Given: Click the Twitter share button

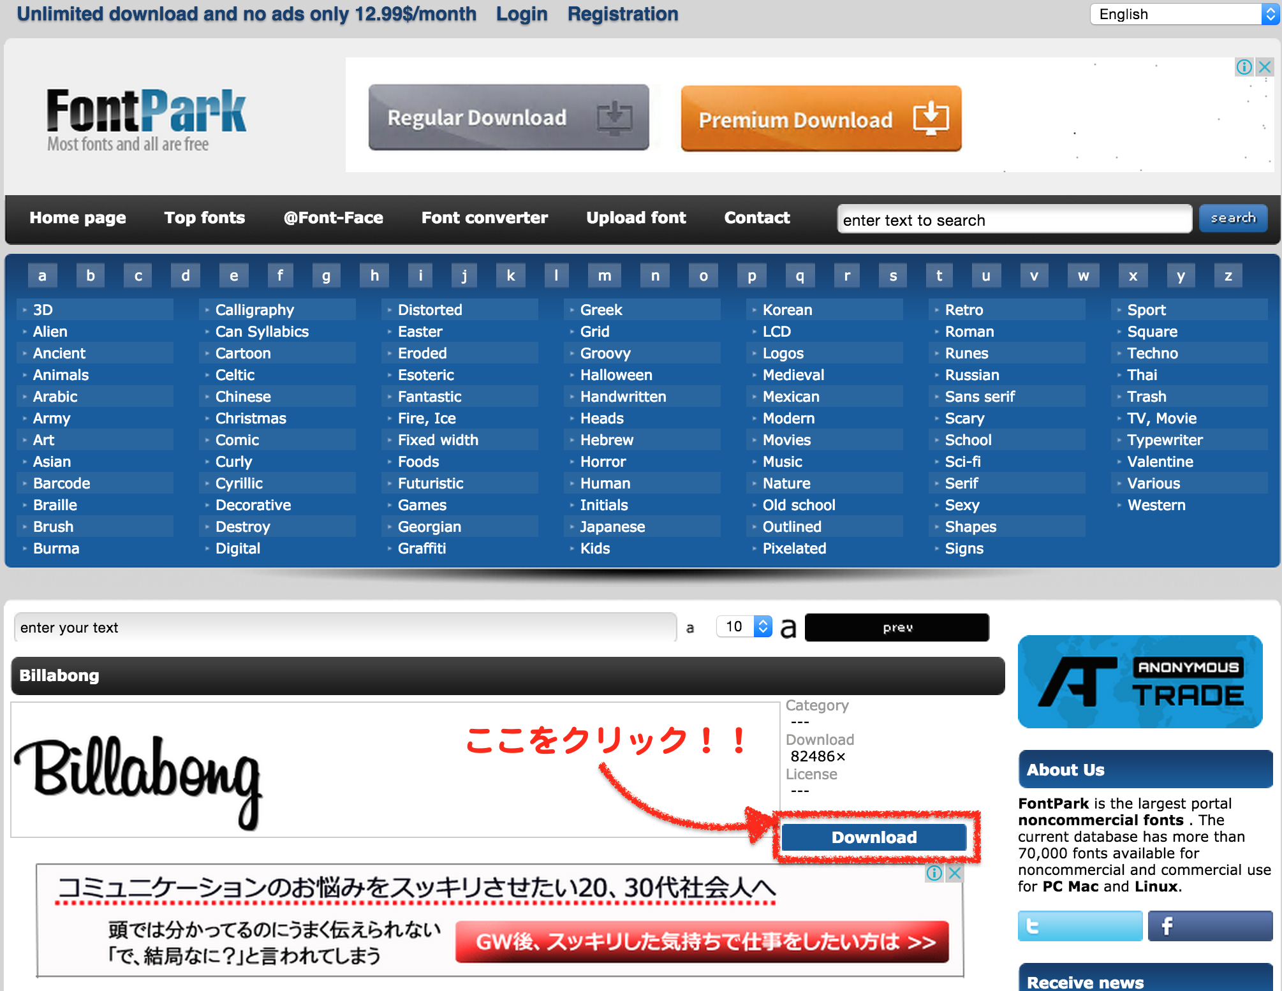Looking at the screenshot, I should [1080, 925].
